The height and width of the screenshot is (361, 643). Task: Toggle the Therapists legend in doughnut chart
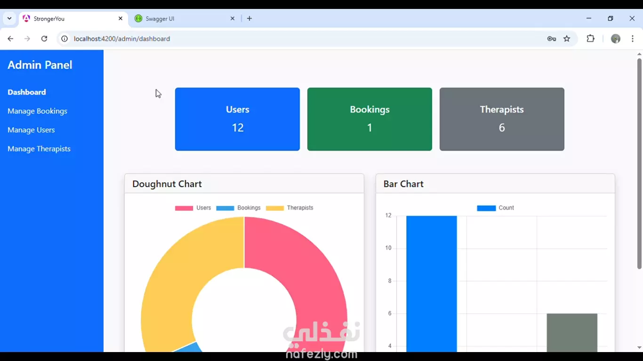[289, 208]
